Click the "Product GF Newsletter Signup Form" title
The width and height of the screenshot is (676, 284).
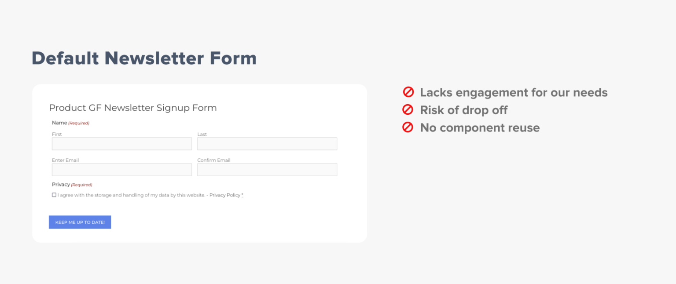pos(133,108)
